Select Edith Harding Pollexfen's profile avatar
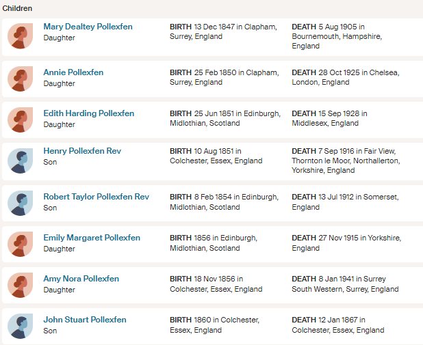 (x=21, y=119)
